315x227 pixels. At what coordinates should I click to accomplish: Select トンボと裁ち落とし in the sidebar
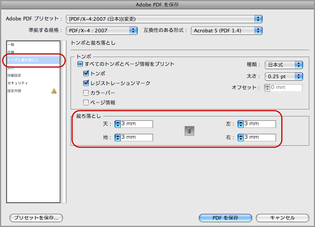click(33, 60)
